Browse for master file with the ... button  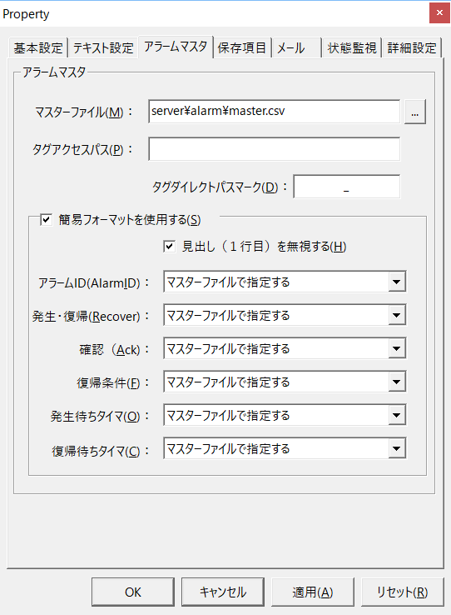(x=415, y=112)
